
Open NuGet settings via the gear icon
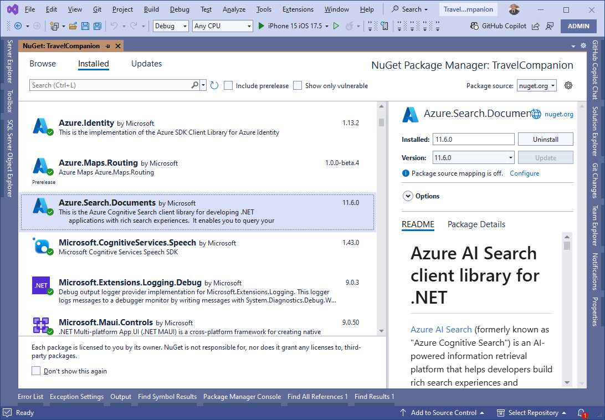pos(570,85)
